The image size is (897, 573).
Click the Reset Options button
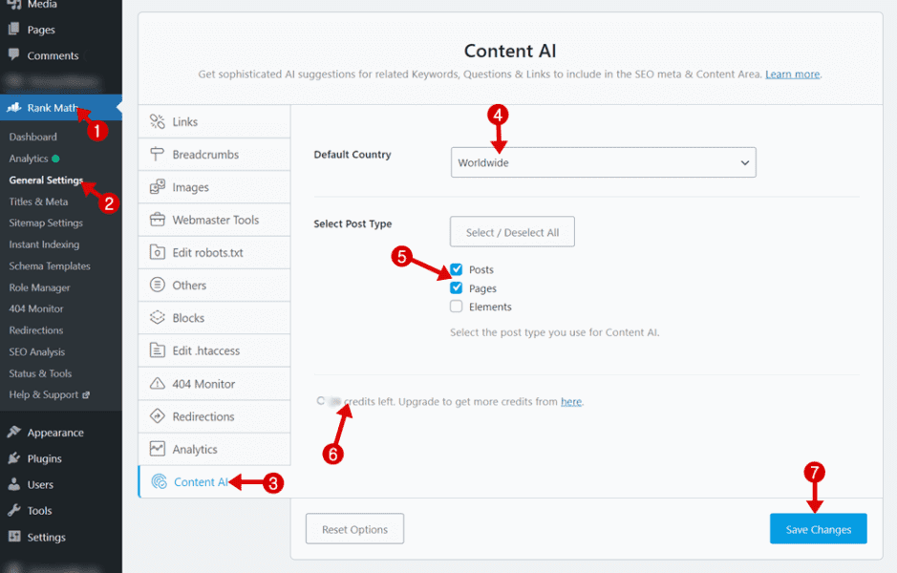click(354, 529)
